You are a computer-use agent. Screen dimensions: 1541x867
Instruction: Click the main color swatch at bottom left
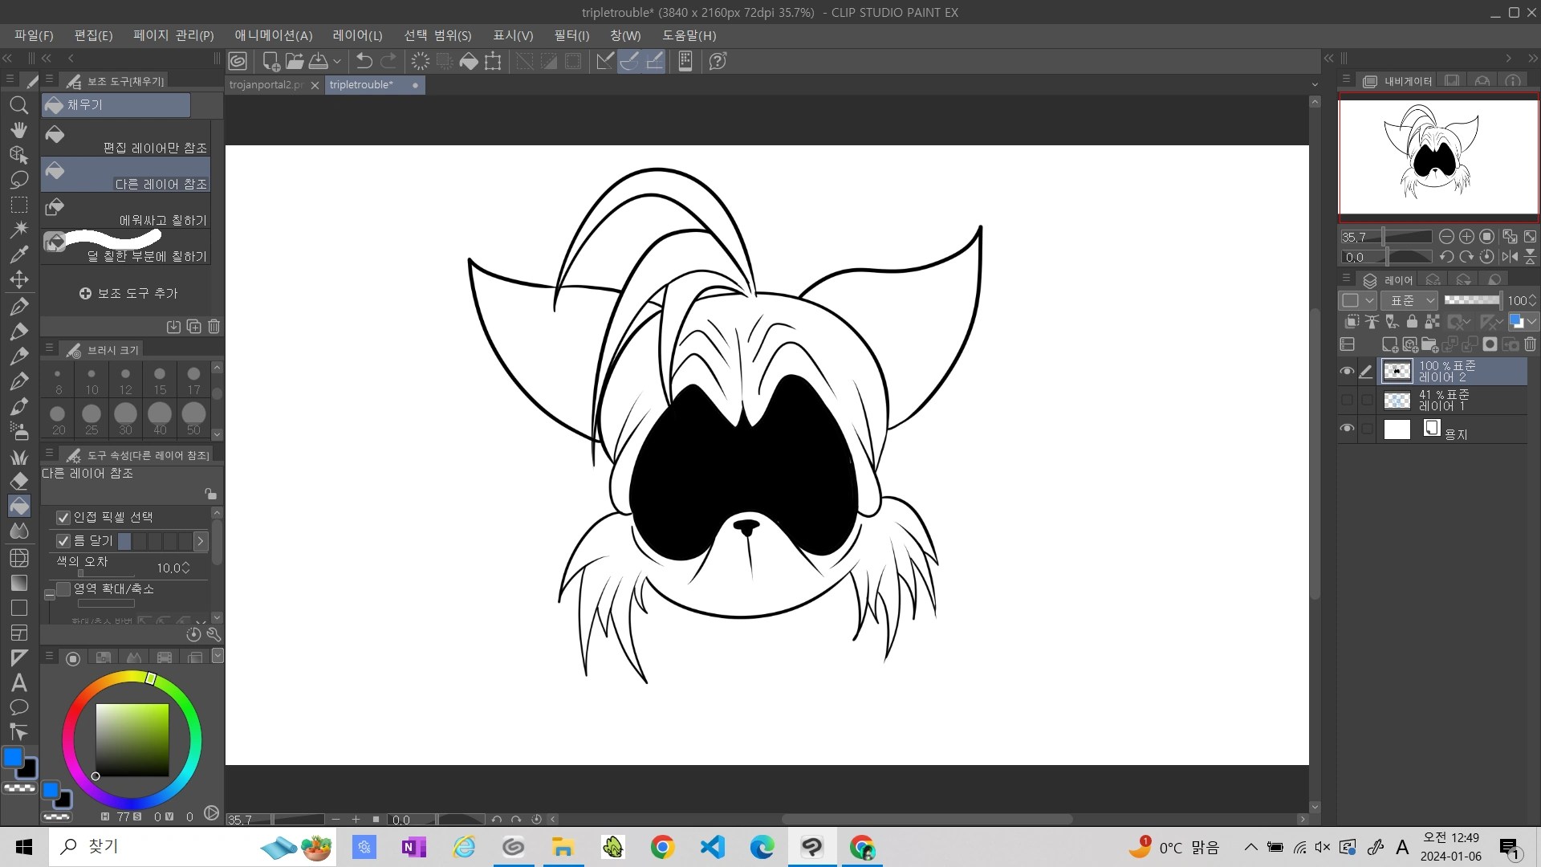point(13,757)
